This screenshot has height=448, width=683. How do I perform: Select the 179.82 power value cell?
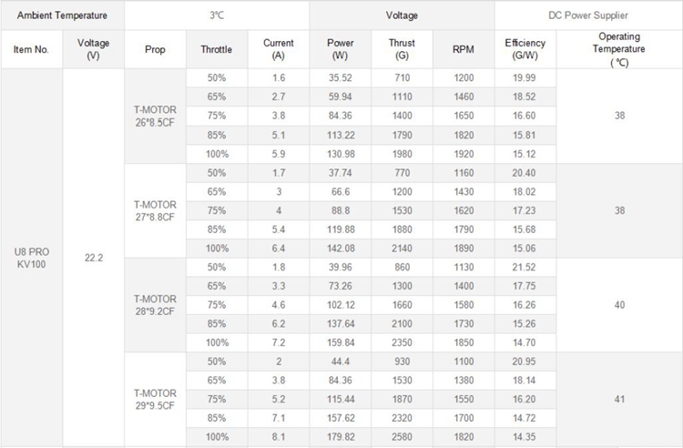(340, 437)
